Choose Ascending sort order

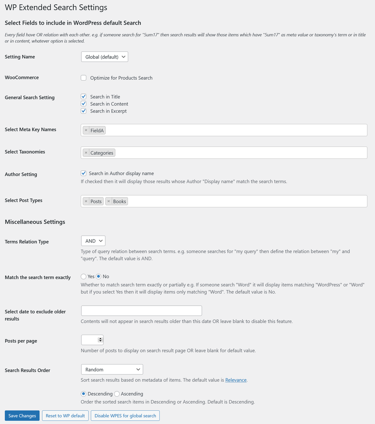(117, 394)
